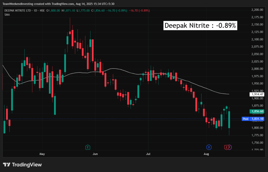Click the purple lightning event marker

(230, 147)
